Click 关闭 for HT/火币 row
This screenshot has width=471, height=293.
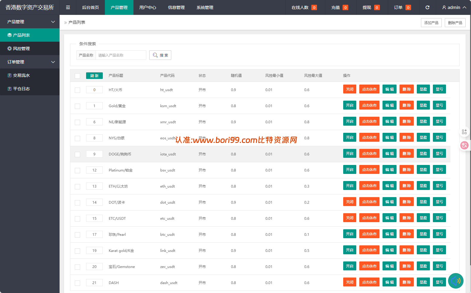pos(350,89)
